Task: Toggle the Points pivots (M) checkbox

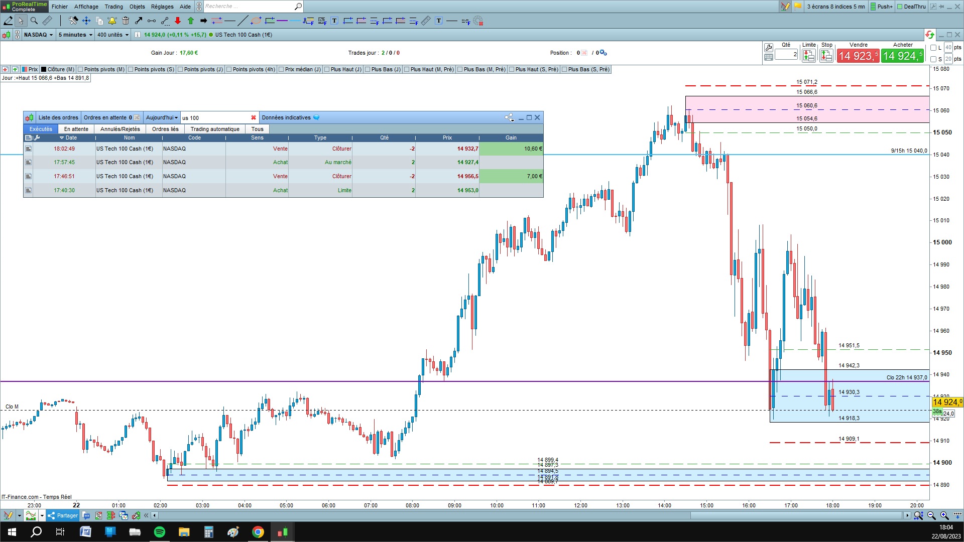Action: click(x=81, y=69)
